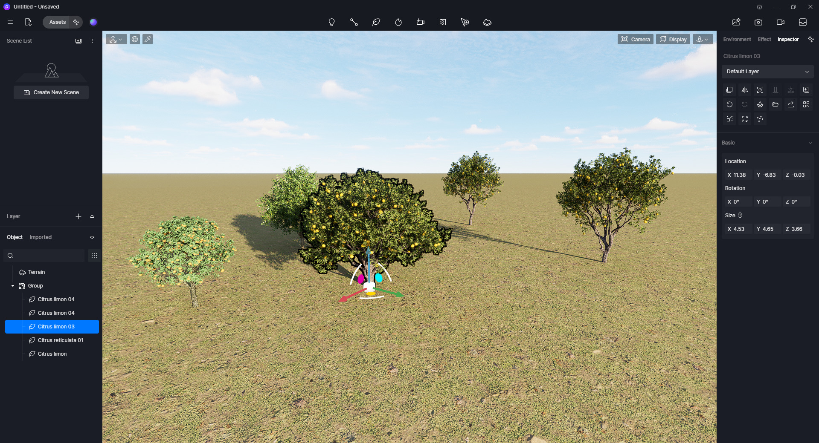Image resolution: width=819 pixels, height=443 pixels.
Task: Click the origami boat icon in Inspector
Action: (x=760, y=104)
